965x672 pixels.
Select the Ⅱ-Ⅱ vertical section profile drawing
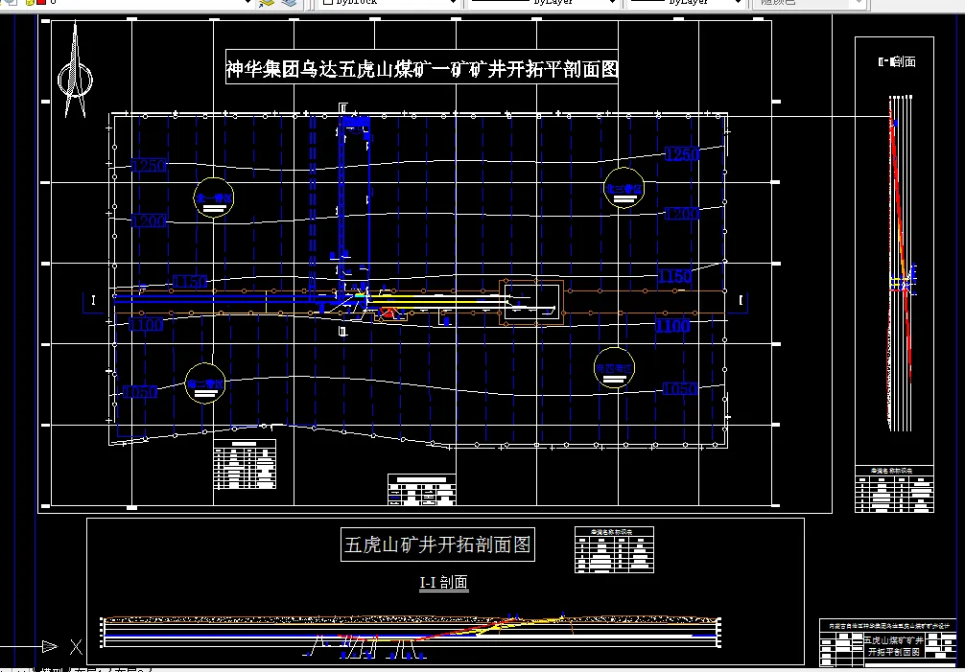click(x=902, y=263)
